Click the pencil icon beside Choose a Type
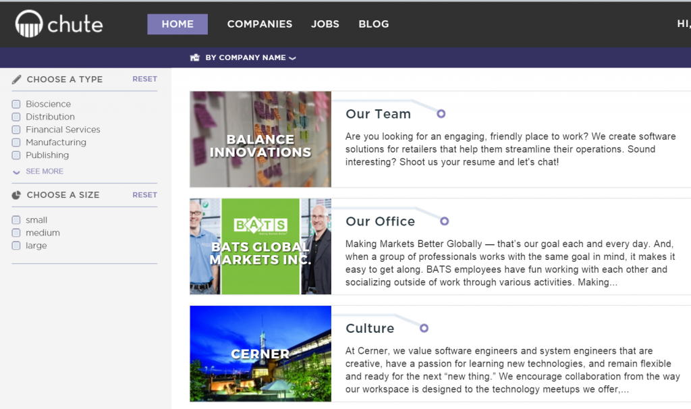This screenshot has width=691, height=409. click(17, 79)
